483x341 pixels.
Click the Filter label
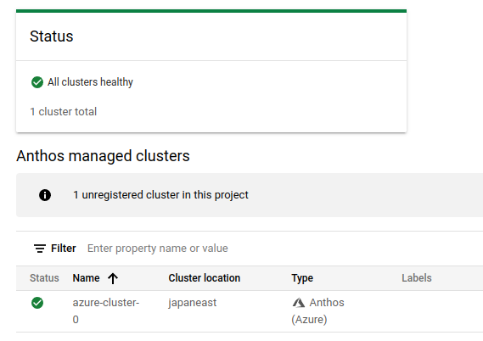(64, 249)
